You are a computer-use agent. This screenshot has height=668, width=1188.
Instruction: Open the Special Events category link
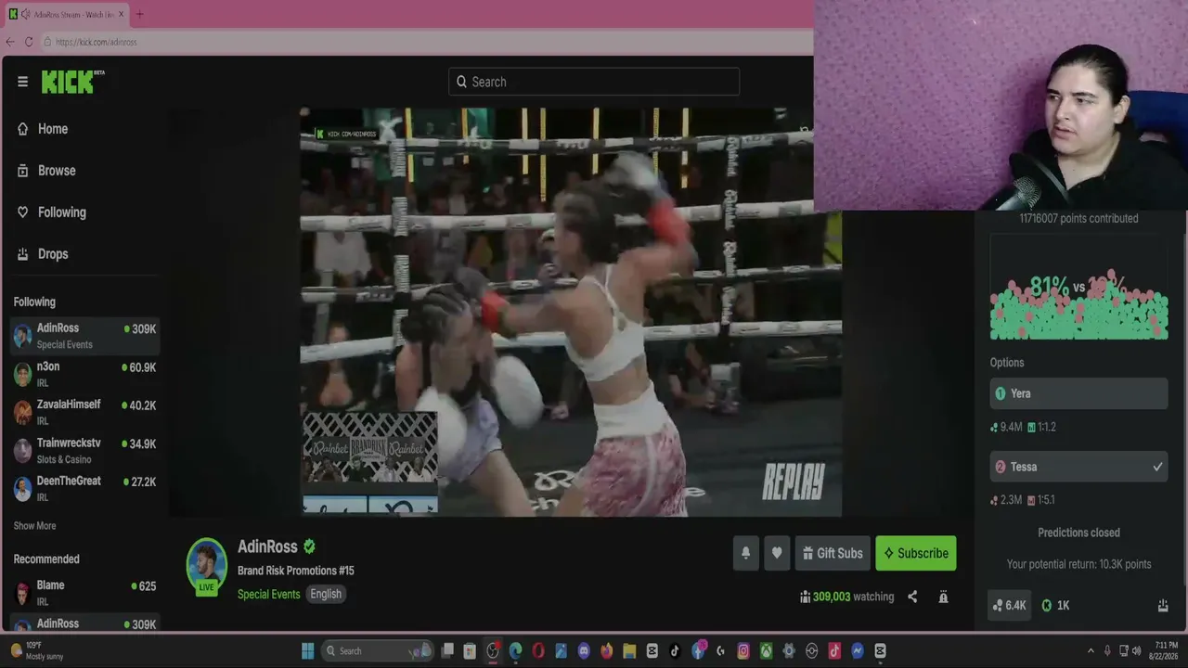click(x=268, y=594)
